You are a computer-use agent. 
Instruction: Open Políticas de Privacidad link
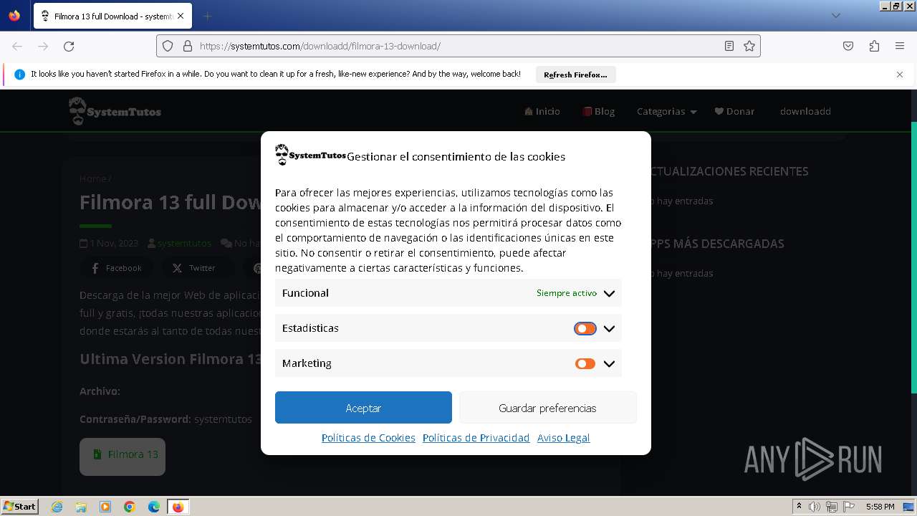click(476, 438)
